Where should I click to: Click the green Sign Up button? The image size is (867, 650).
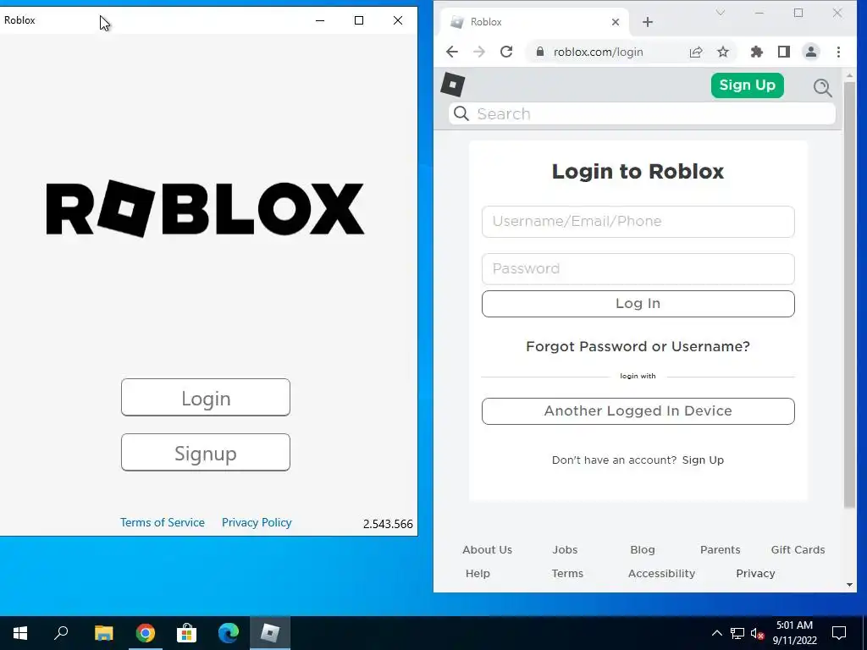(x=747, y=85)
